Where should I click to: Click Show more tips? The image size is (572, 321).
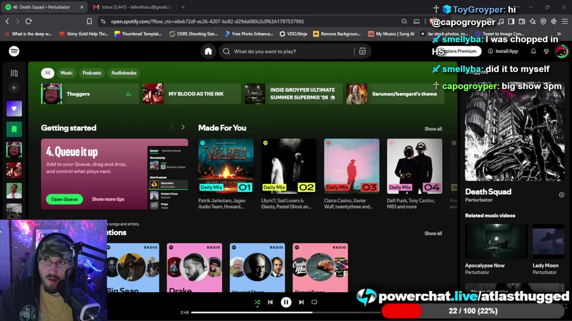coord(108,199)
